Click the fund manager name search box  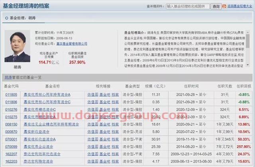188,6
